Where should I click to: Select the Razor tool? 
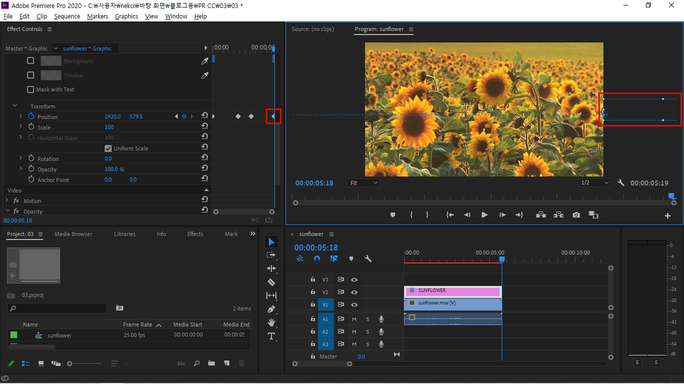click(271, 282)
